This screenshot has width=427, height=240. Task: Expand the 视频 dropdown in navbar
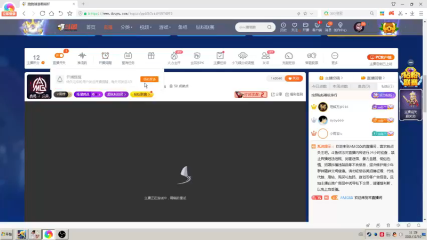point(145,27)
